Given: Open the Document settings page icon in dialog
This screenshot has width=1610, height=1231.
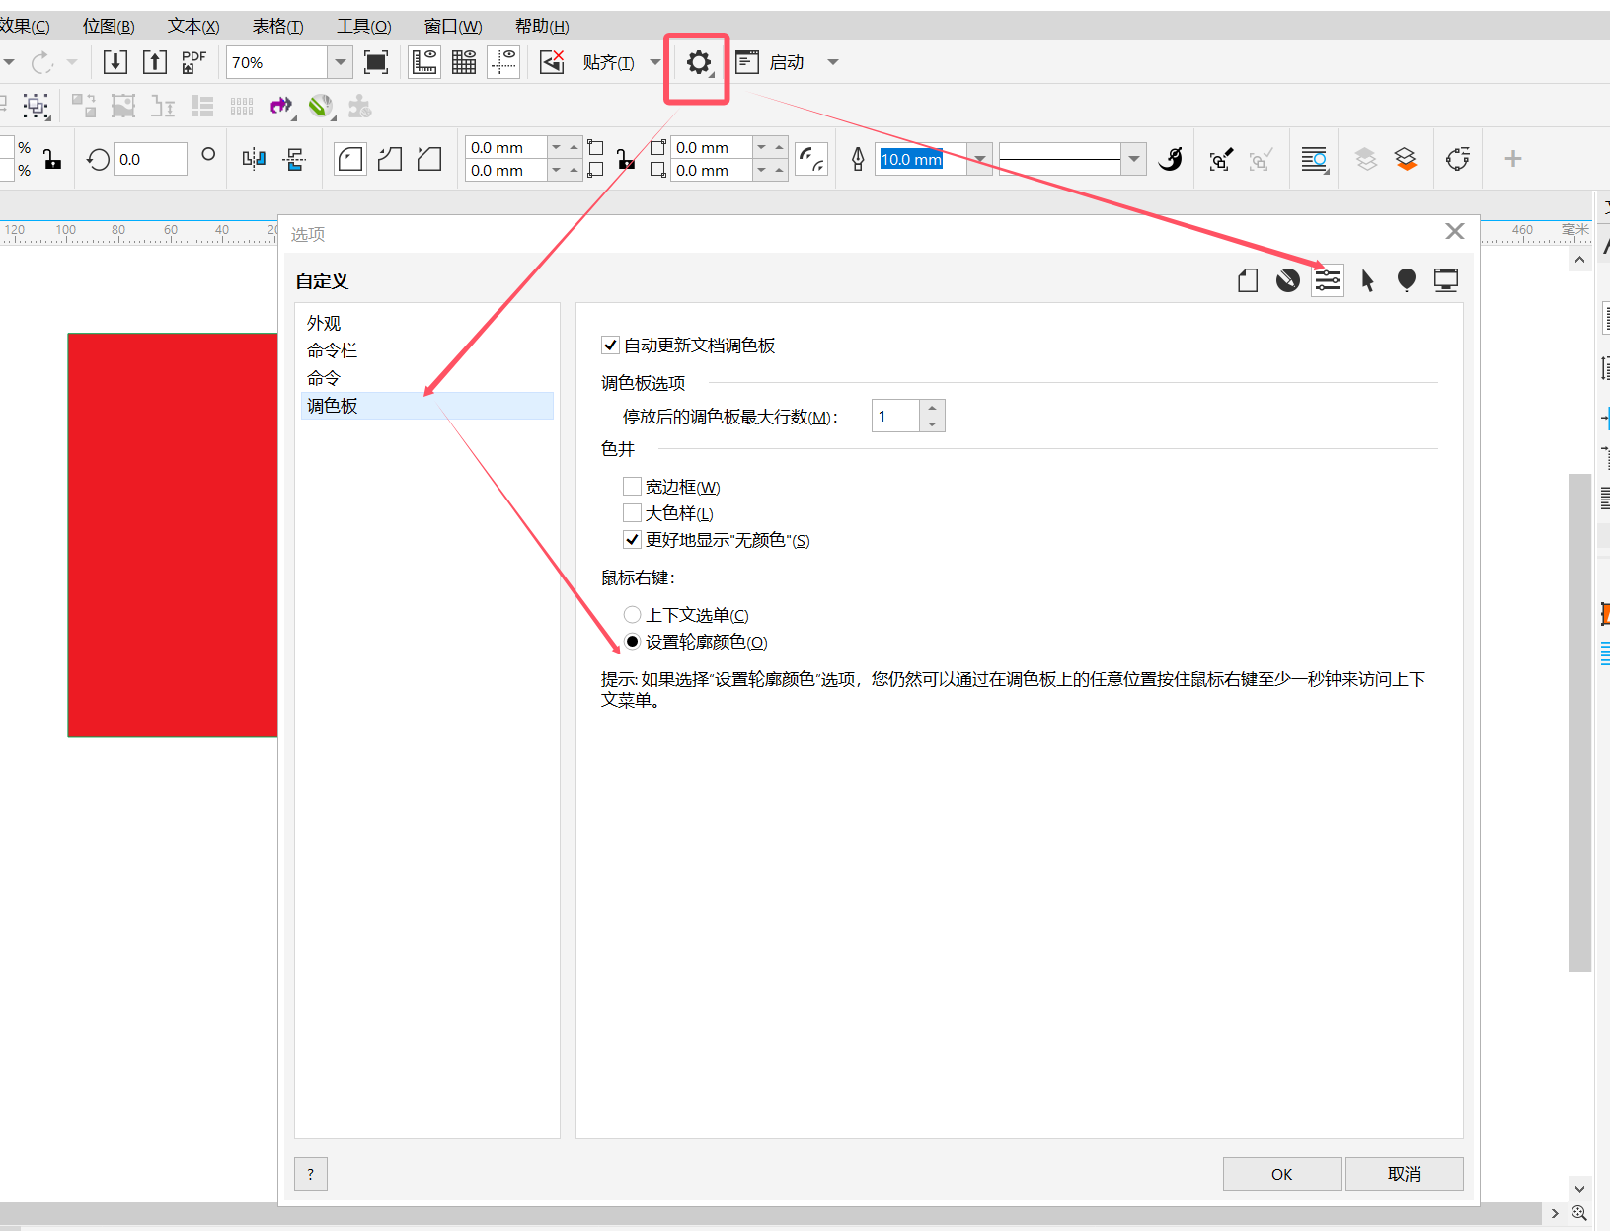Looking at the screenshot, I should click(x=1248, y=281).
